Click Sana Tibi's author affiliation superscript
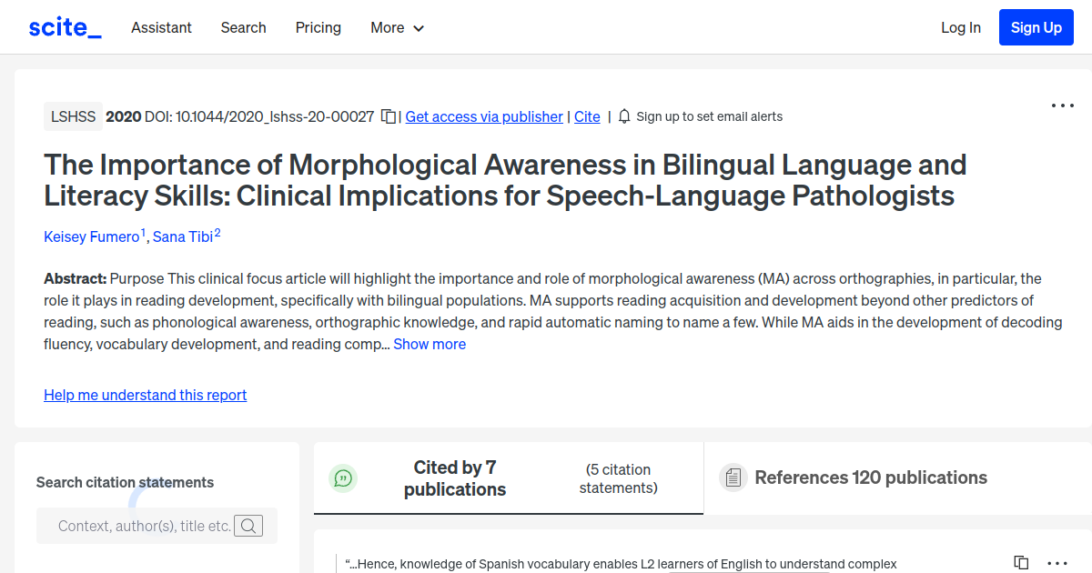This screenshot has height=573, width=1092. (217, 230)
